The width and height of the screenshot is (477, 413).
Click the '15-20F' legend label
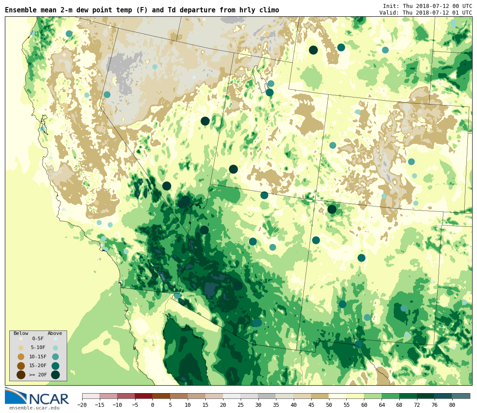[x=38, y=366]
